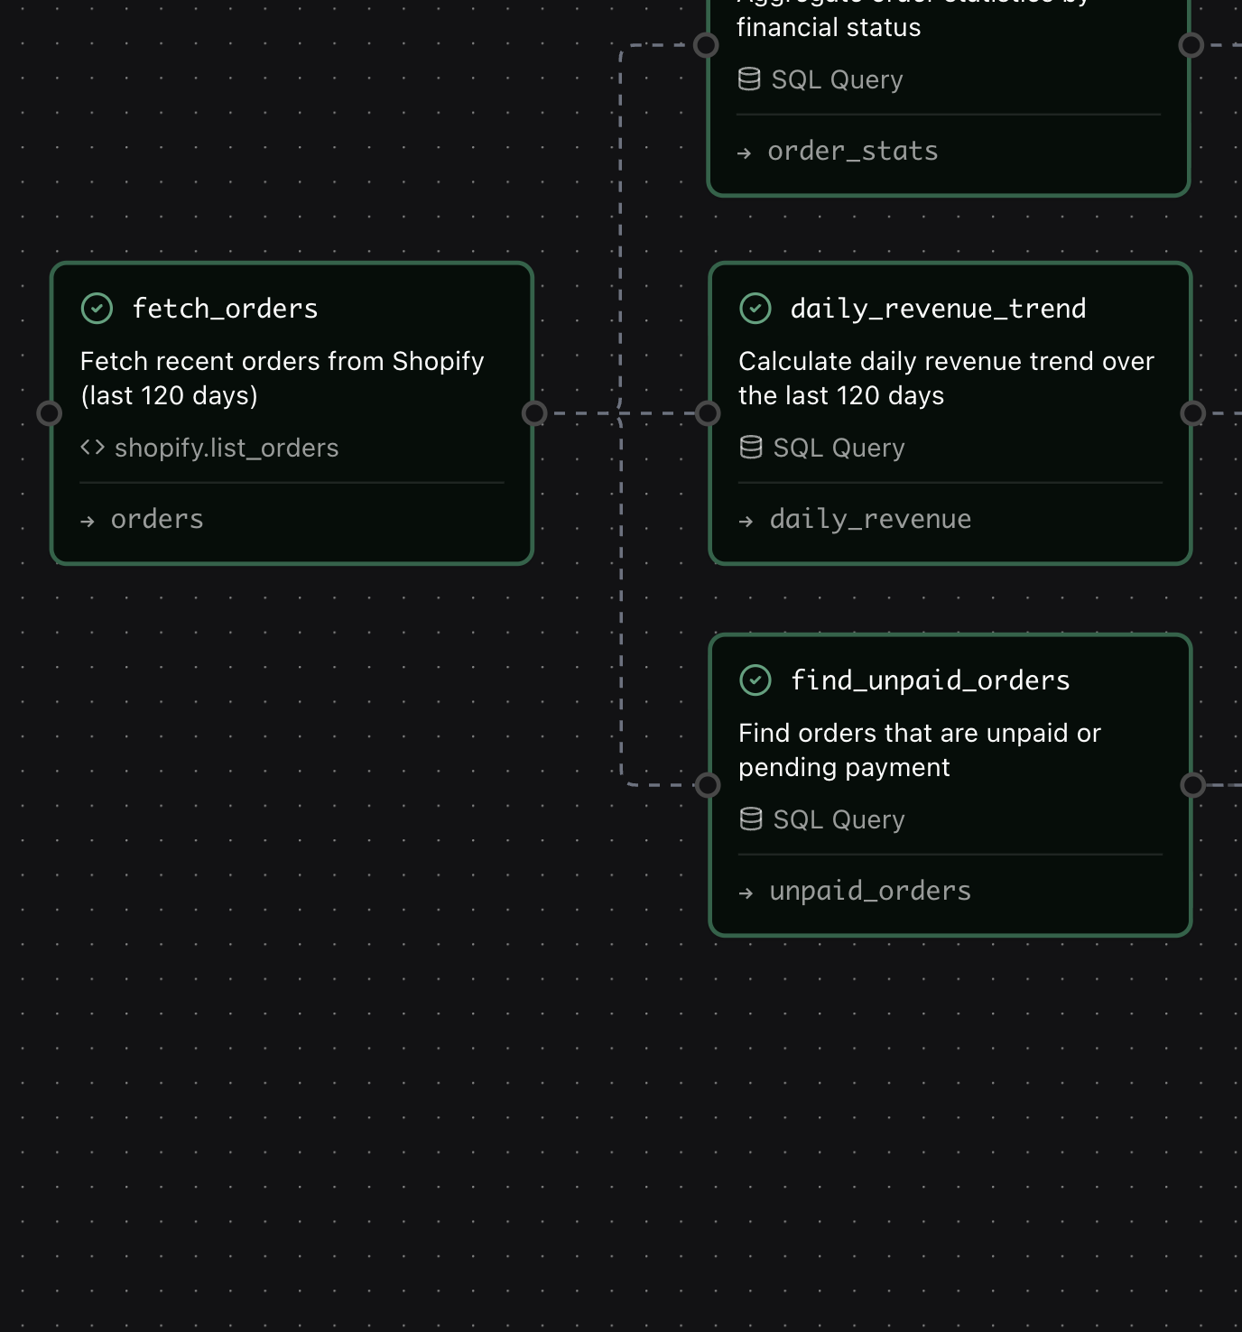This screenshot has width=1242, height=1332.
Task: Click the arrow icon next to orders output
Action: [88, 521]
